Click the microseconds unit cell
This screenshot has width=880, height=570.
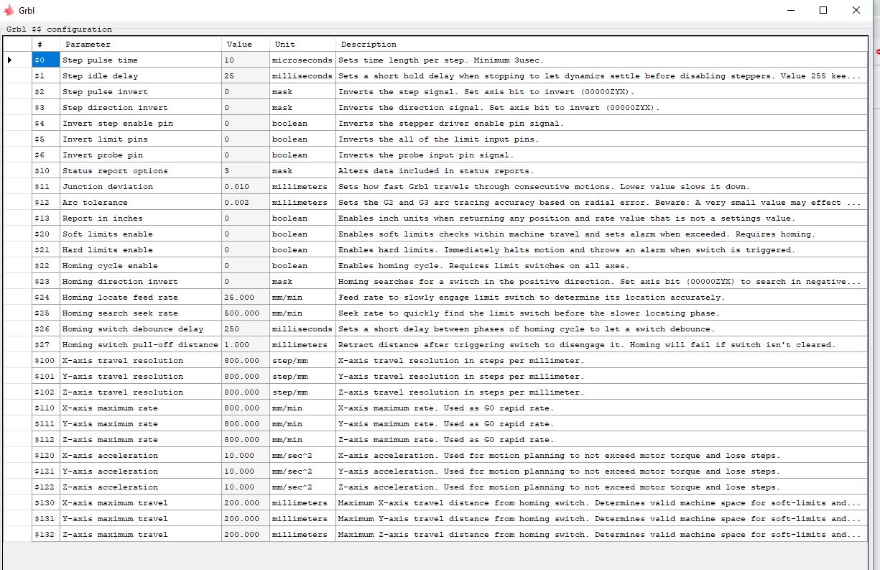pyautogui.click(x=302, y=60)
